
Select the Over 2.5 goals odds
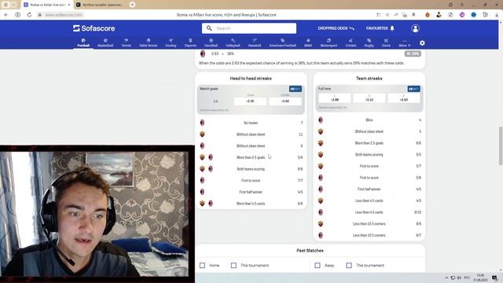[250, 101]
